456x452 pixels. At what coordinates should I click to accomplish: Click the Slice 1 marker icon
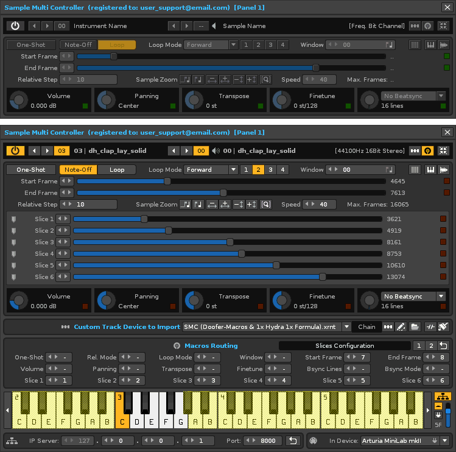click(14, 219)
